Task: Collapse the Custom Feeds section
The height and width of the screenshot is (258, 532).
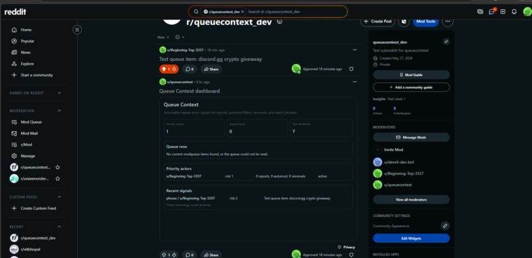Action: pos(59,197)
